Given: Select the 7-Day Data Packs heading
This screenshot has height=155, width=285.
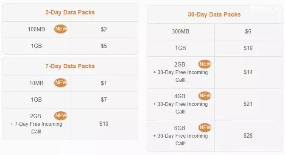Looking at the screenshot, I should (x=70, y=66).
